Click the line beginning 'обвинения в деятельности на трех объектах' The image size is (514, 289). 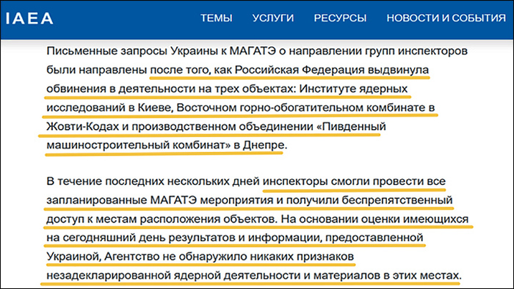(227, 89)
